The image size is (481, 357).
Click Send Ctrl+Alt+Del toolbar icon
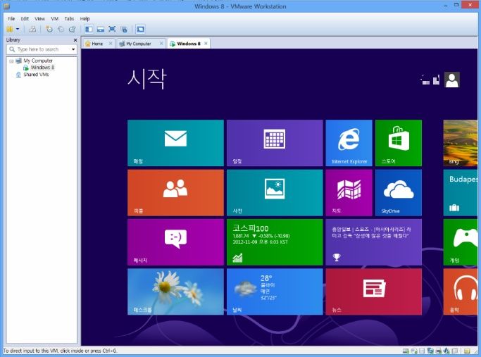click(32, 29)
